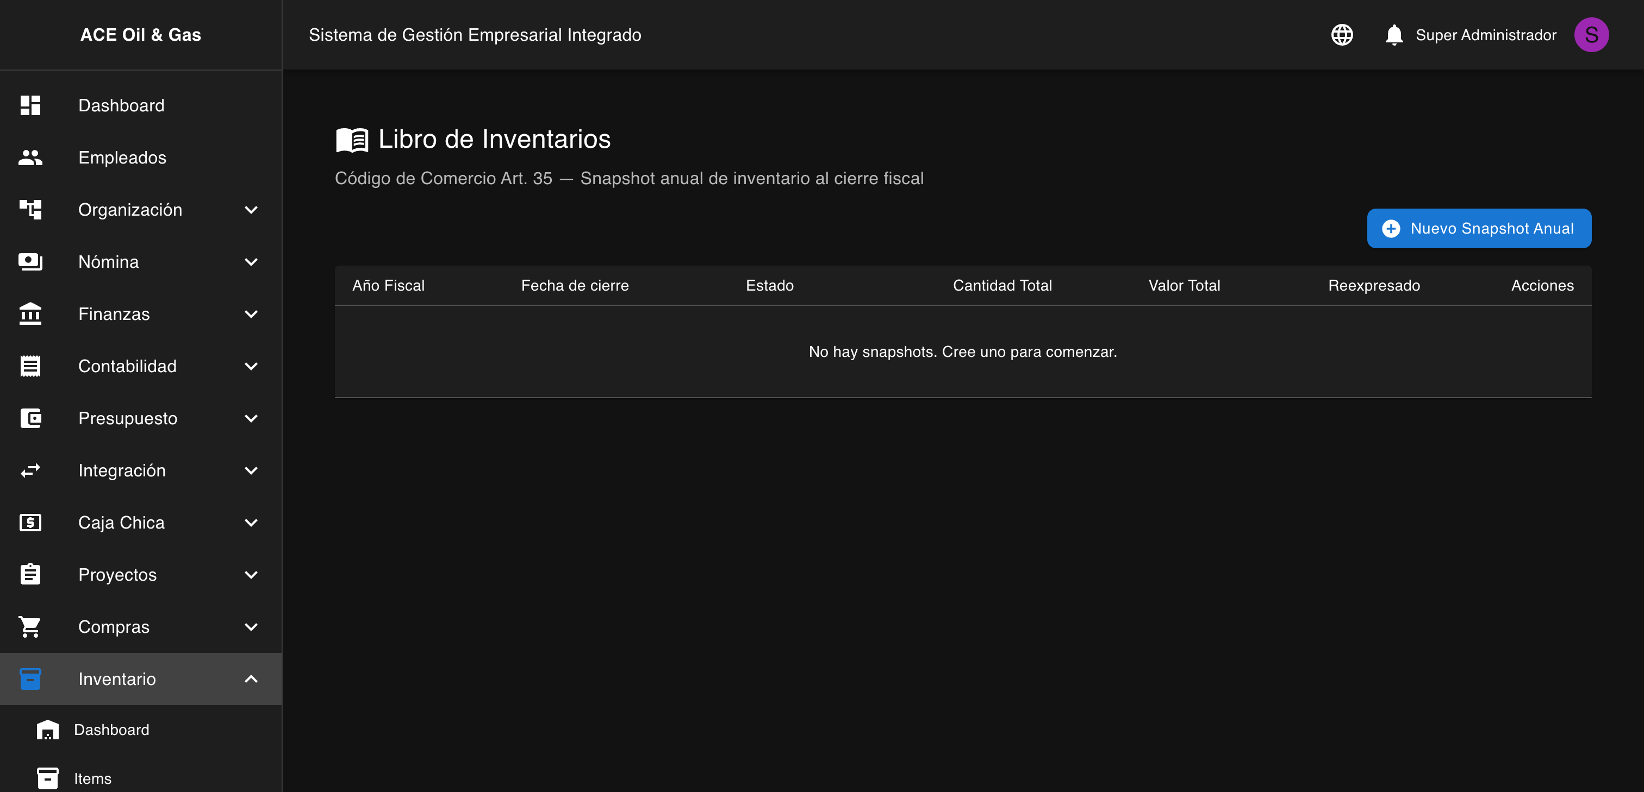Click the Reexpresado column header

pos(1373,286)
